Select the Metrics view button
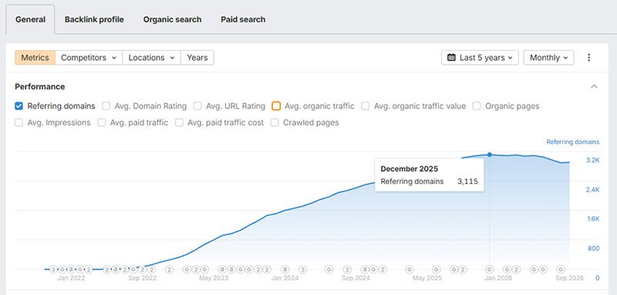Viewport: 617px width, 295px height. (x=35, y=57)
